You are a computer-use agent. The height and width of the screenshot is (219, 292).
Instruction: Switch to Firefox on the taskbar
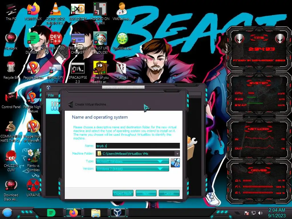74,213
